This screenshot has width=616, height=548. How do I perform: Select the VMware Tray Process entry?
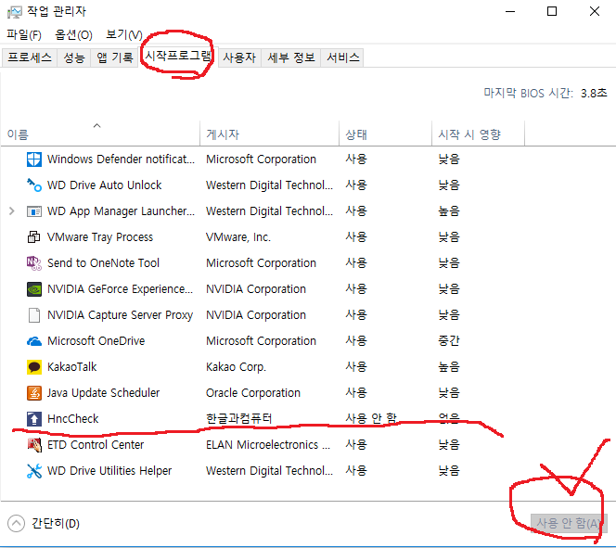(x=100, y=237)
